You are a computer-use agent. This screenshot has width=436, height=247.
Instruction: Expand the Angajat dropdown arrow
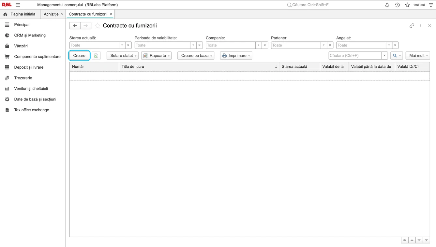(x=389, y=45)
